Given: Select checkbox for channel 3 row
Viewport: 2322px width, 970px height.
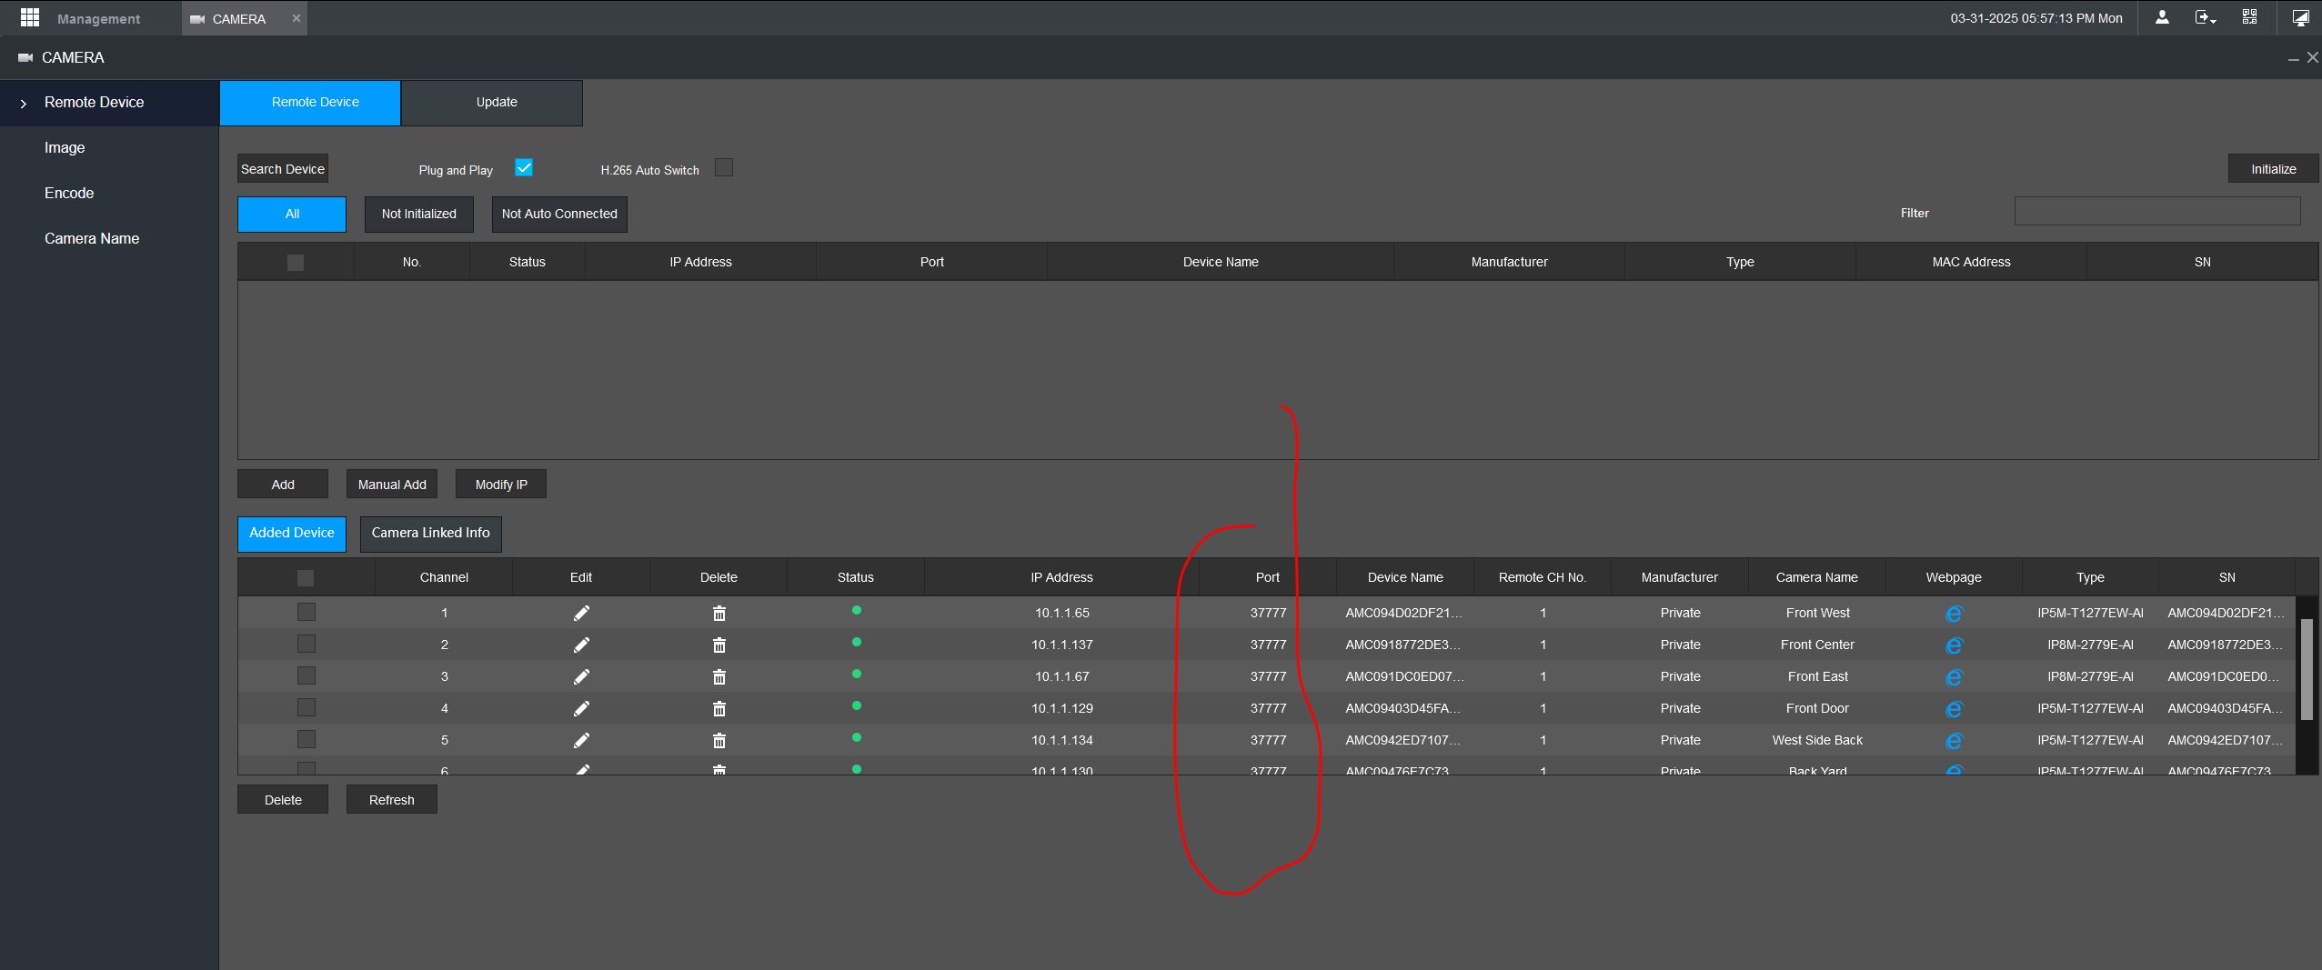Looking at the screenshot, I should (307, 675).
